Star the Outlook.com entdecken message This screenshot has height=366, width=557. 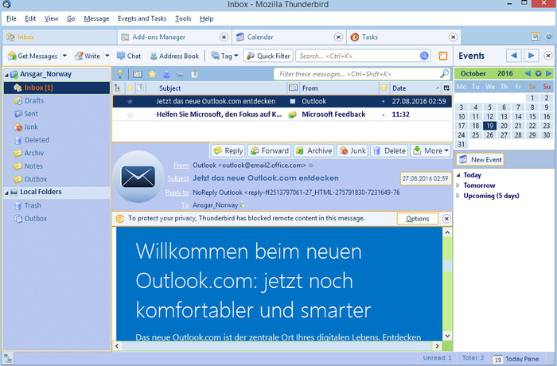130,102
